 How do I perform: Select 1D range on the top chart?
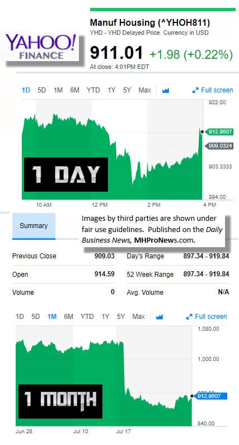26,90
